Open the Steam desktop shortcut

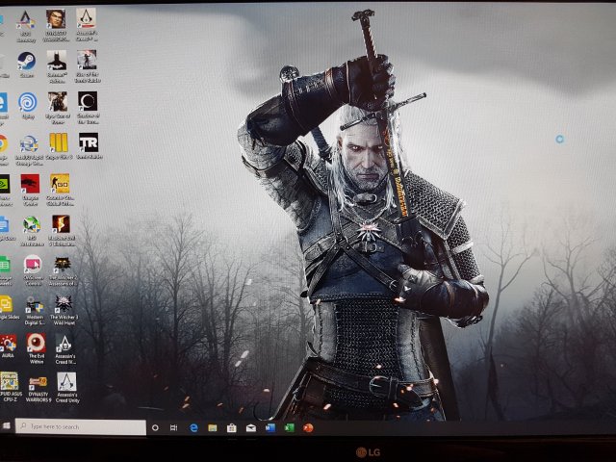27,61
